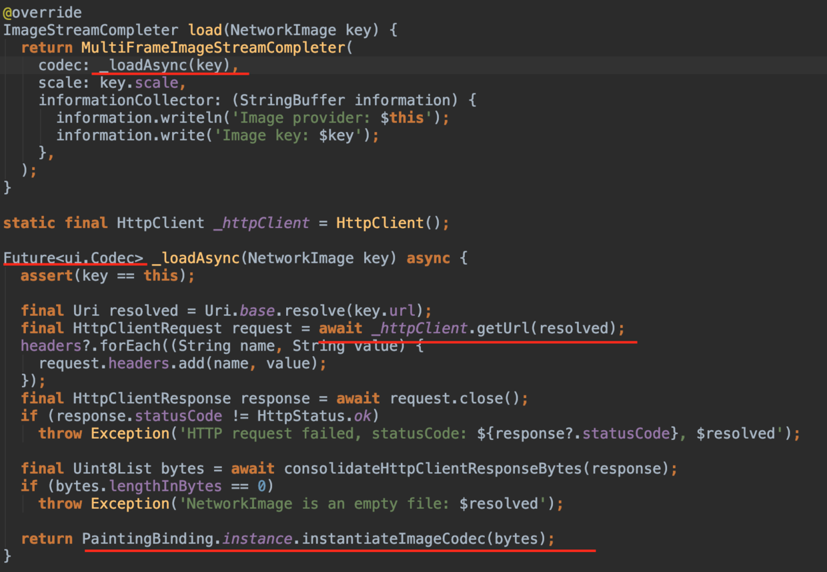Select MultiFrameImageStreamCompleter constructor call
Viewport: 827px width, 572px height.
213,47
